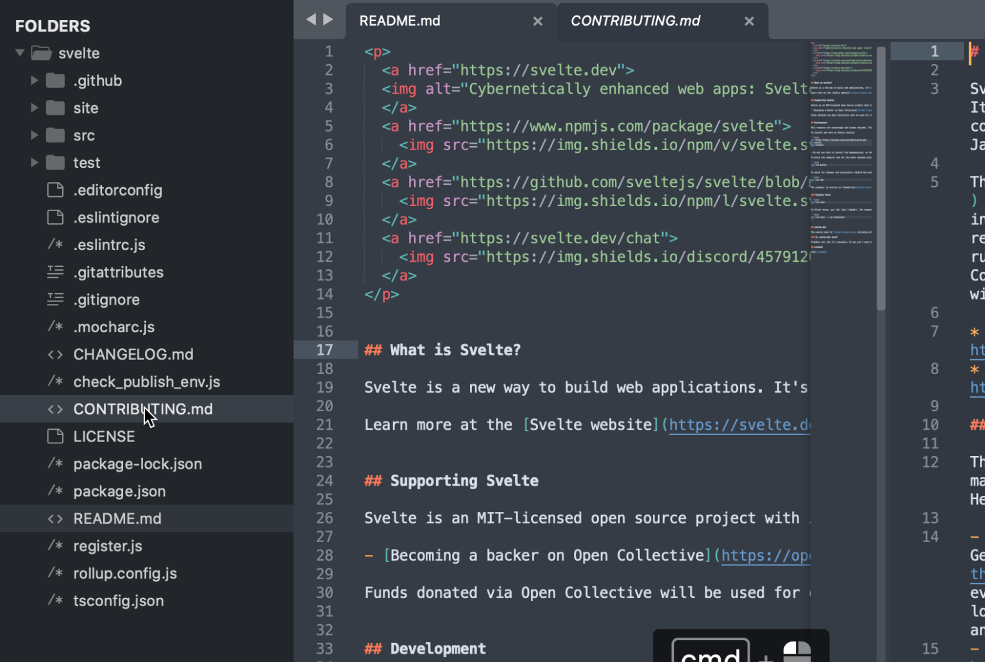Click the LICENSE file icon
The height and width of the screenshot is (662, 985).
pos(56,436)
